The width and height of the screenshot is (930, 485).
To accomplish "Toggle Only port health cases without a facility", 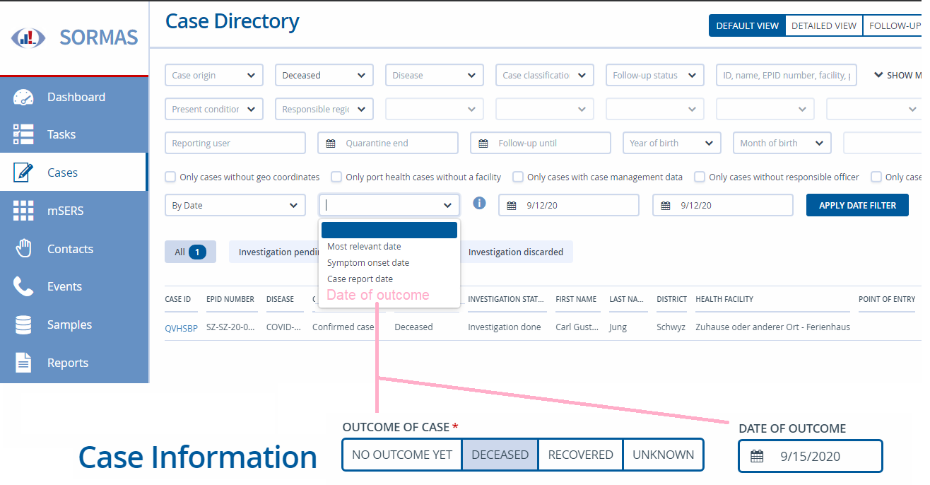I will (336, 177).
